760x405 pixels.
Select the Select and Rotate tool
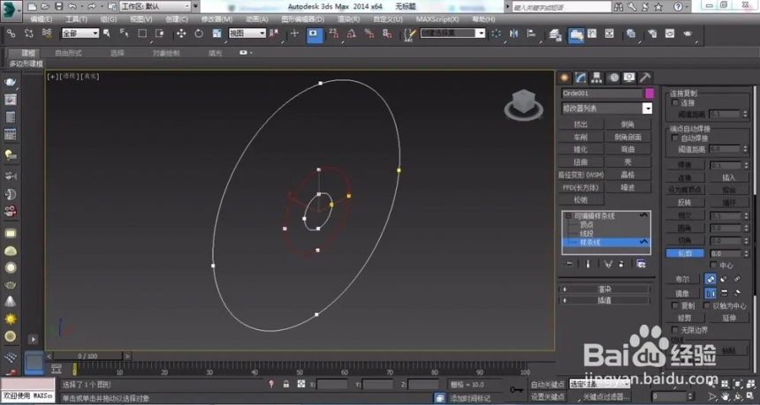point(199,34)
